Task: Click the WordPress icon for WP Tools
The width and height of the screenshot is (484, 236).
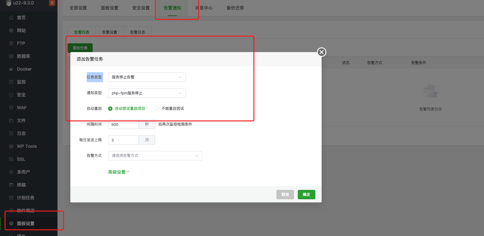Action: pos(11,146)
